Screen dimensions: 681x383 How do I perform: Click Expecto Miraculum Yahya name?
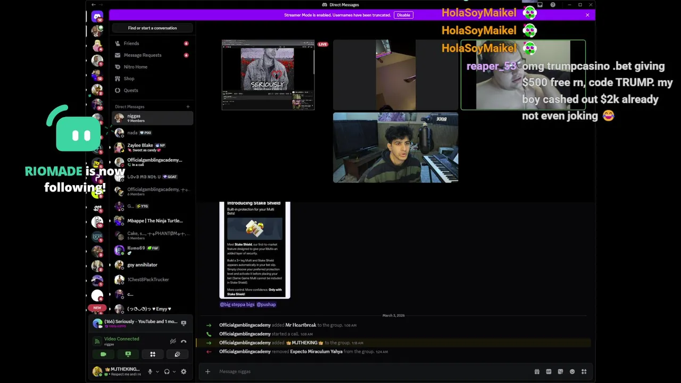pos(316,352)
